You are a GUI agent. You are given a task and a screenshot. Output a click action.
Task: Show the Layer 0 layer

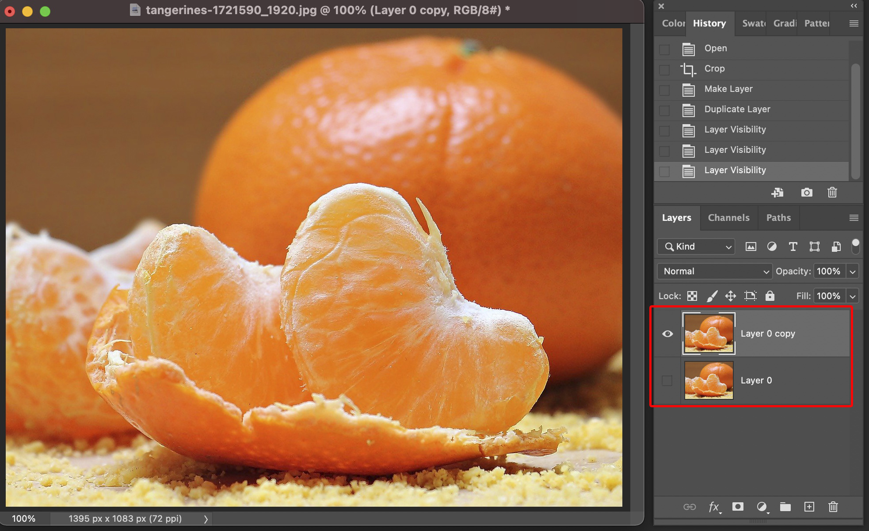click(x=667, y=380)
